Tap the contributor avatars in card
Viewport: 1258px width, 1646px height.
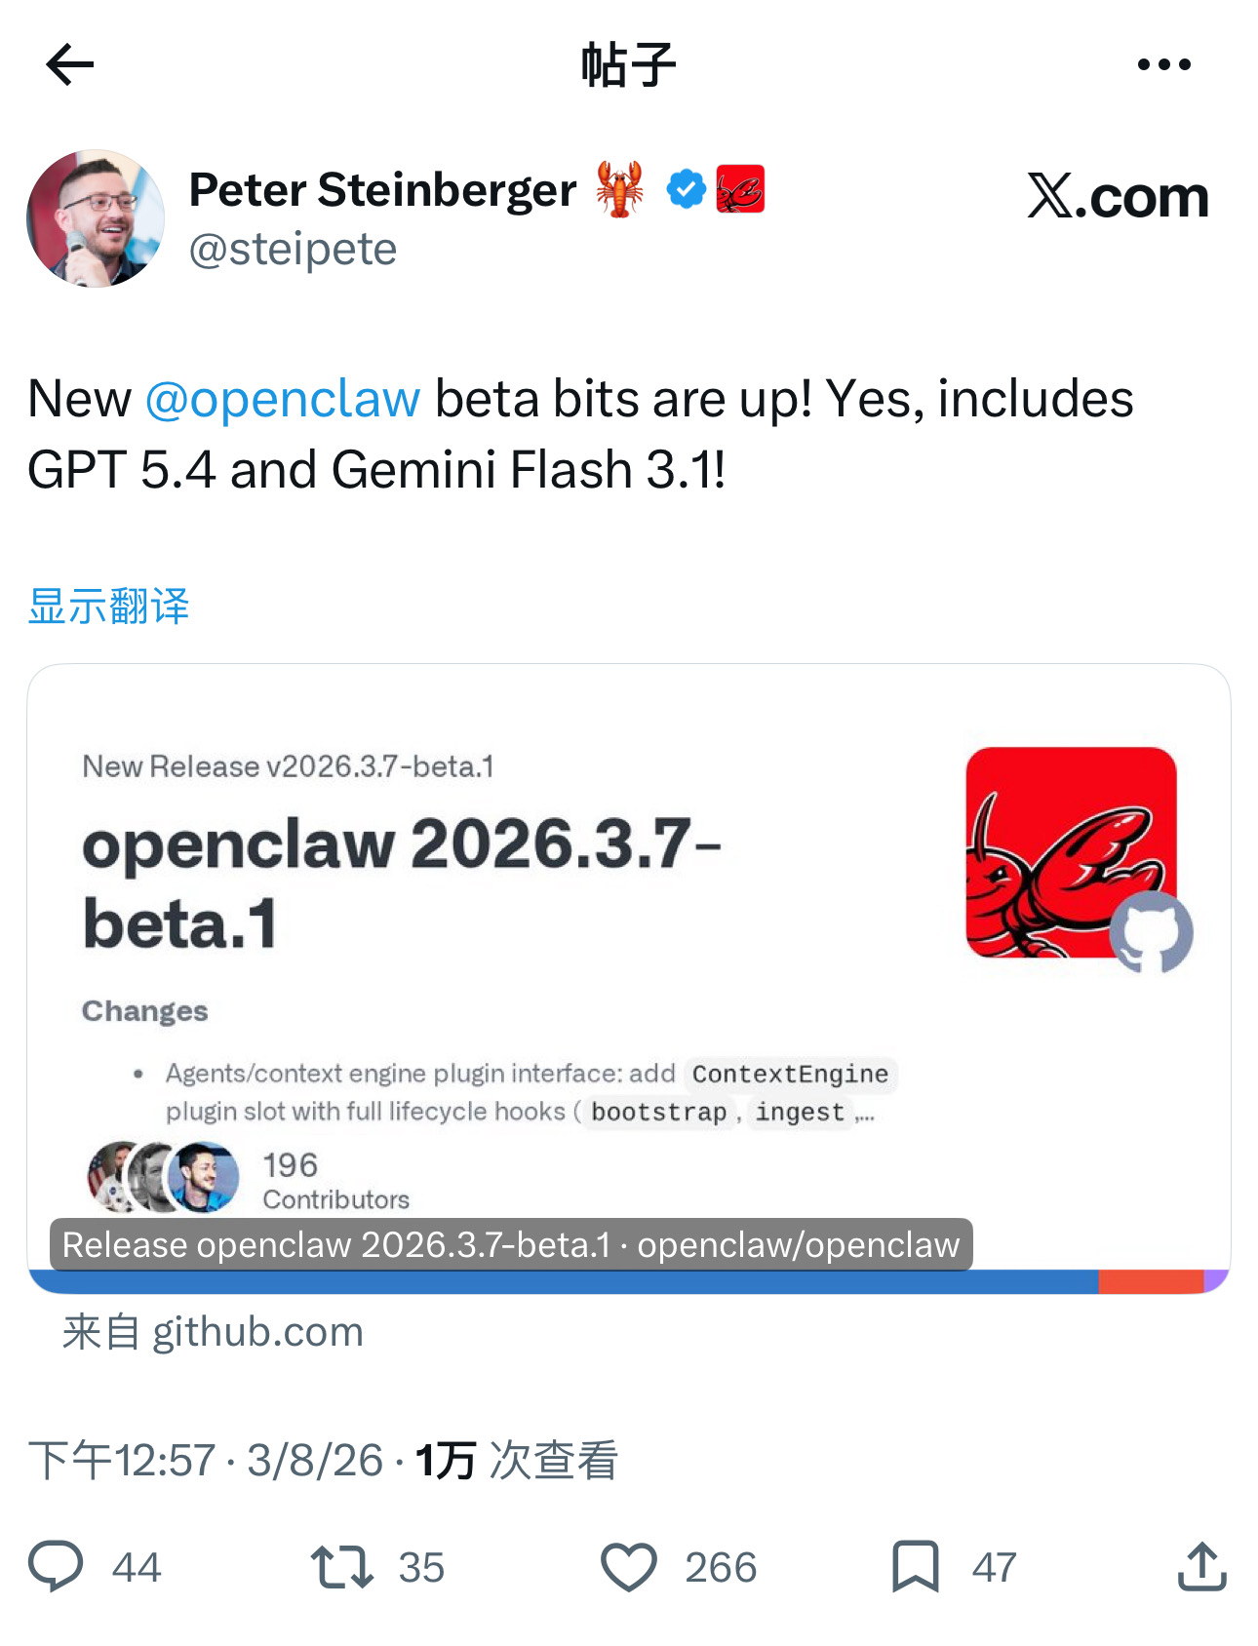pos(163,1177)
